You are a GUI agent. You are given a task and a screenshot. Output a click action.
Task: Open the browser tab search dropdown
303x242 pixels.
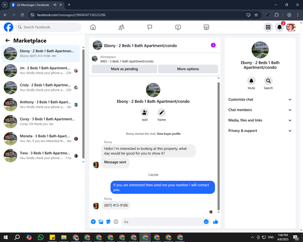(4, 5)
